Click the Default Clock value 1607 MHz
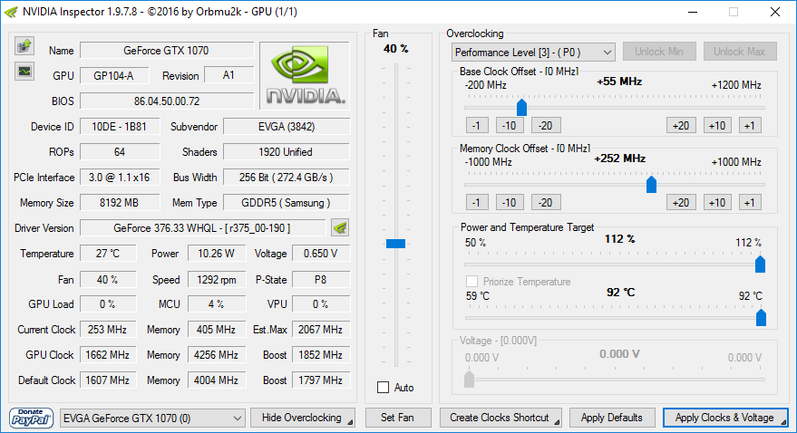 pyautogui.click(x=108, y=380)
